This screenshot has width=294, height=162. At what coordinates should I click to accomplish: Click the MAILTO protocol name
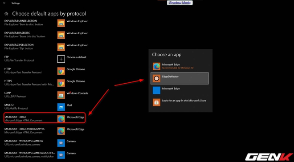pos(9,105)
